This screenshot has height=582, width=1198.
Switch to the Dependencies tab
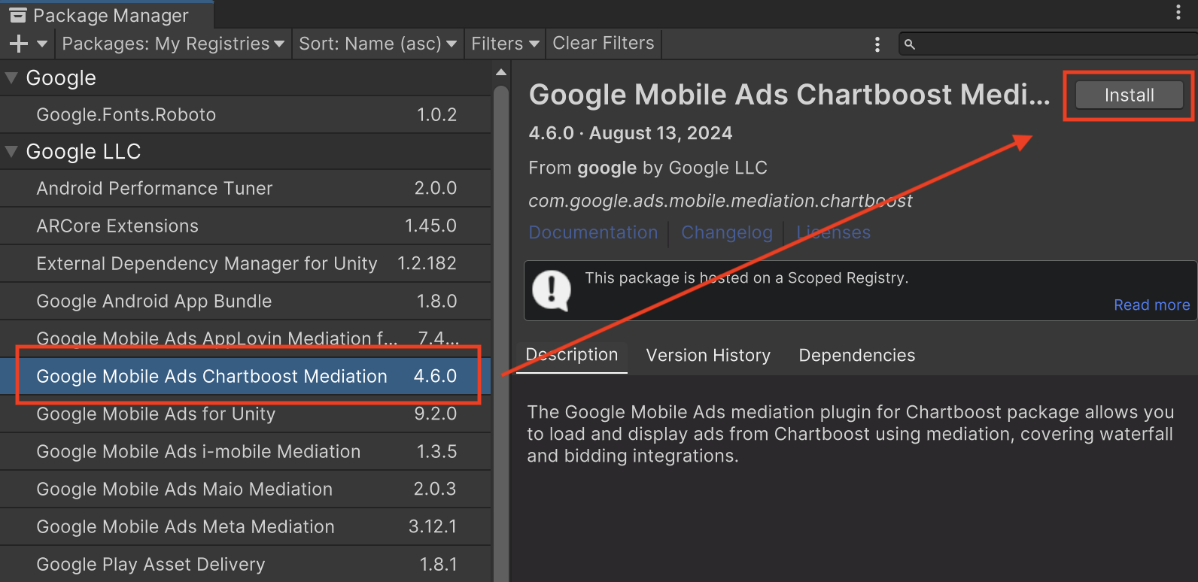pyautogui.click(x=856, y=355)
